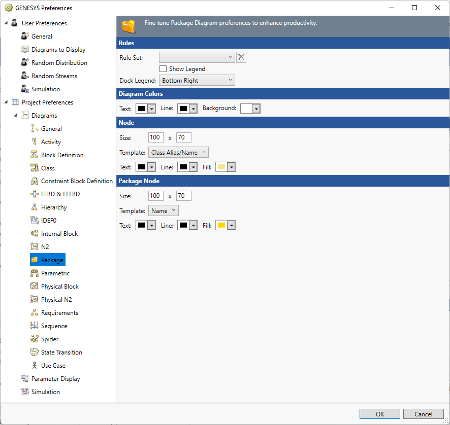
Task: Select the IDEF0 diagram icon
Action: (x=36, y=220)
